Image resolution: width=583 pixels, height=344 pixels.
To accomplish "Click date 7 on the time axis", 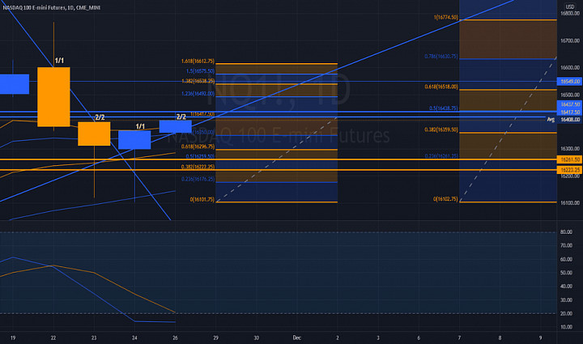I will tap(459, 338).
